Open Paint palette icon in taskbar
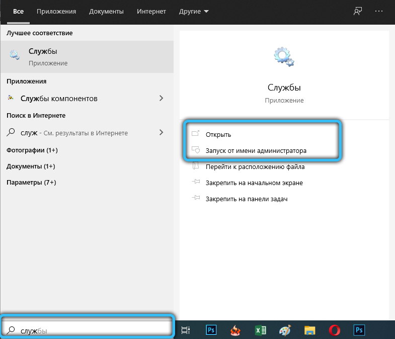Viewport: 395px width, 339px height. (x=285, y=330)
